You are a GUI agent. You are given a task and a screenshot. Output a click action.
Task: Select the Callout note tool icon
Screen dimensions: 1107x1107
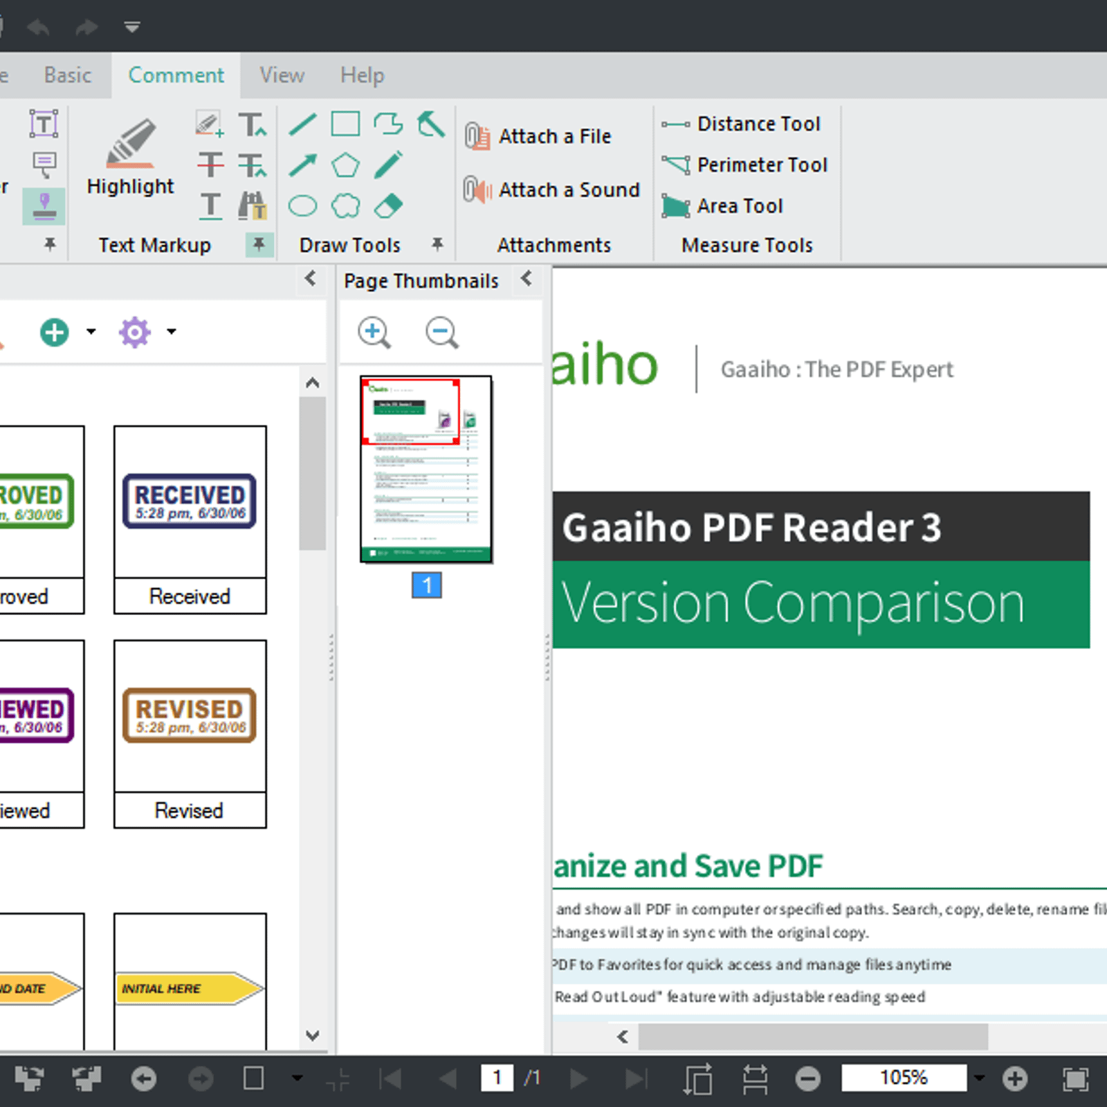pyautogui.click(x=44, y=165)
